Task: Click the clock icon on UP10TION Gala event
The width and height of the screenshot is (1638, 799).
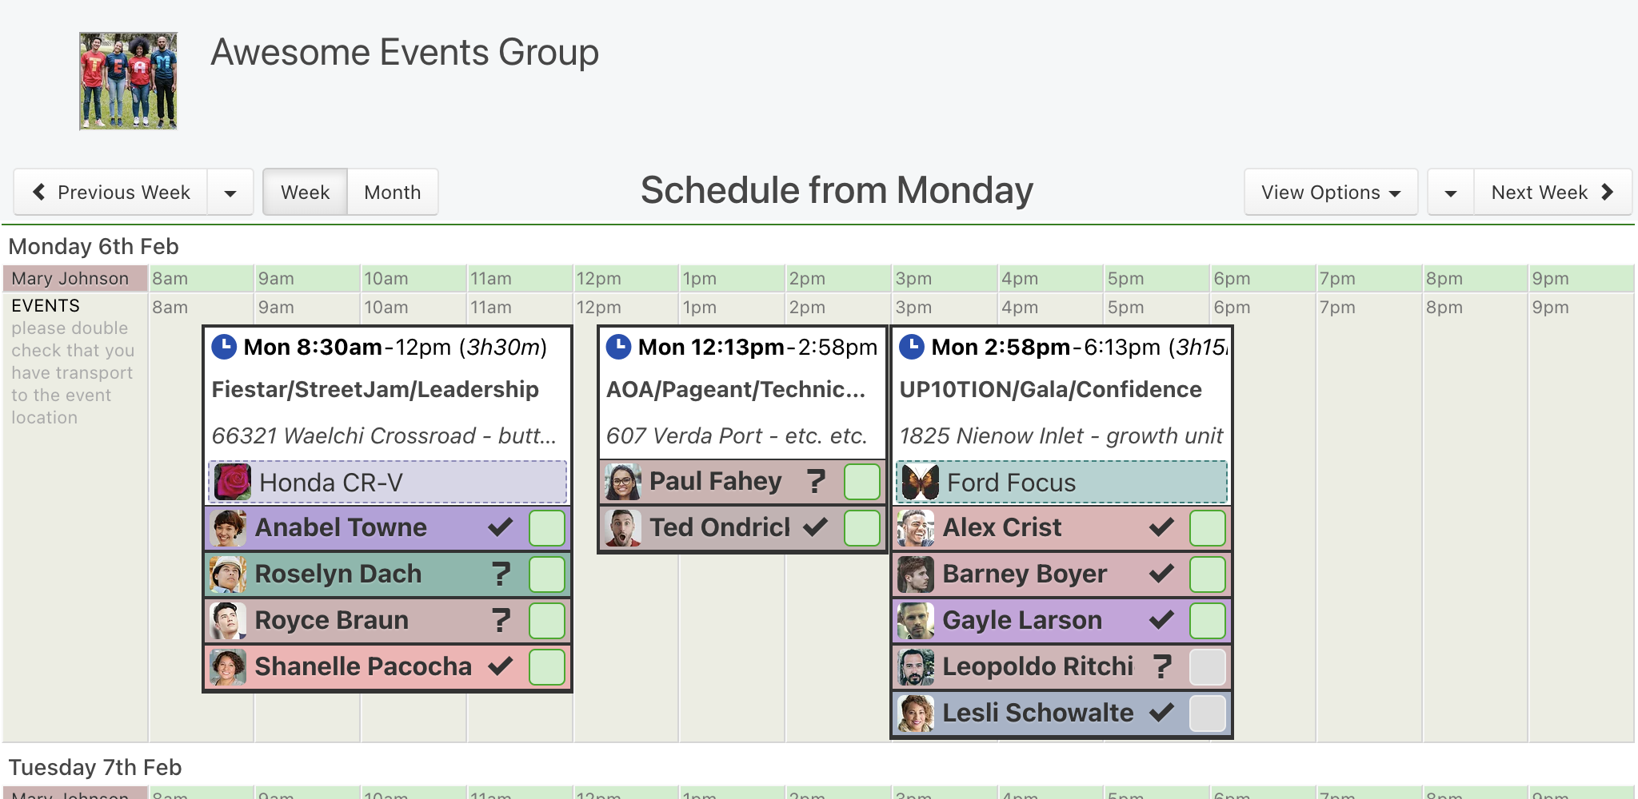Action: pos(912,347)
